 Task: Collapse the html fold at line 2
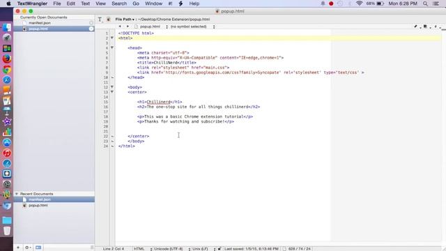pos(112,38)
